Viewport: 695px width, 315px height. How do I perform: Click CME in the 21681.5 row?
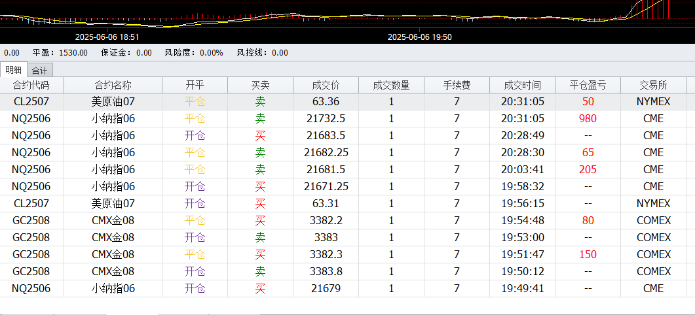click(653, 169)
